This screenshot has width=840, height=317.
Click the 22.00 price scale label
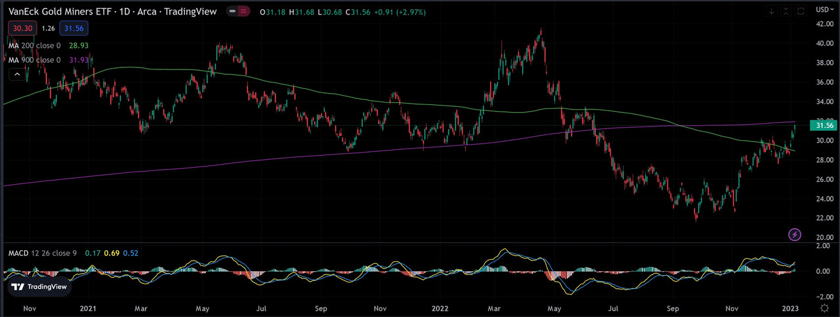point(825,218)
